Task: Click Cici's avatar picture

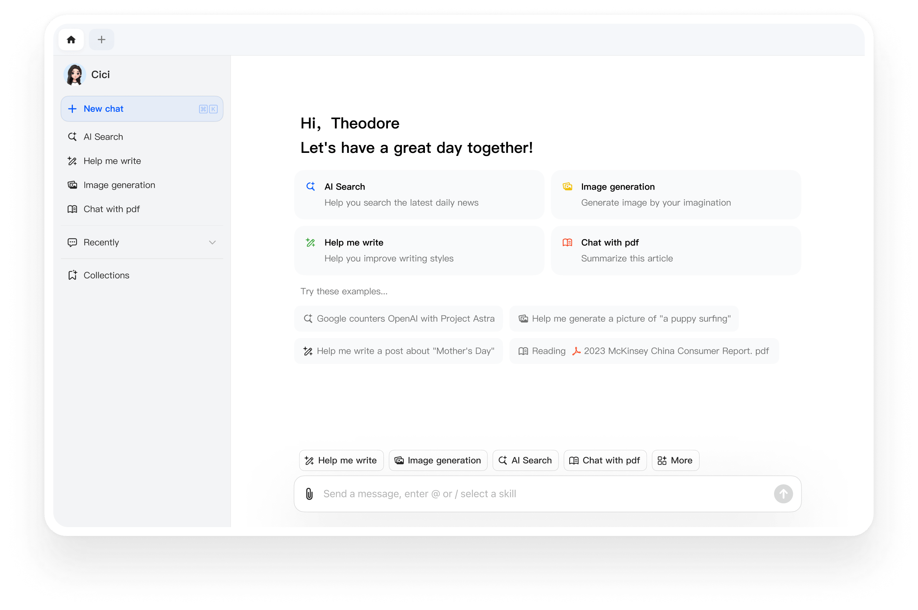Action: [75, 75]
